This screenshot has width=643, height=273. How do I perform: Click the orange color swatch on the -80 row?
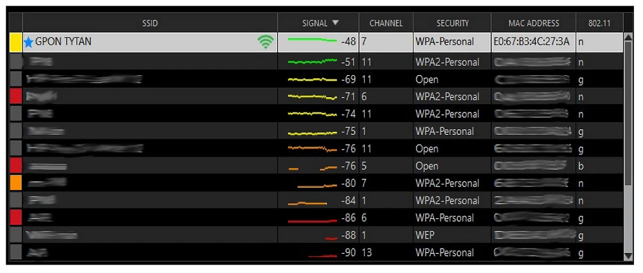click(16, 183)
